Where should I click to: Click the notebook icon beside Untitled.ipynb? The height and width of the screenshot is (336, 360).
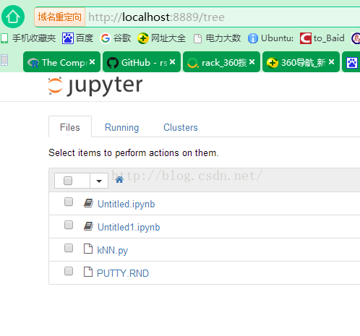coord(88,203)
